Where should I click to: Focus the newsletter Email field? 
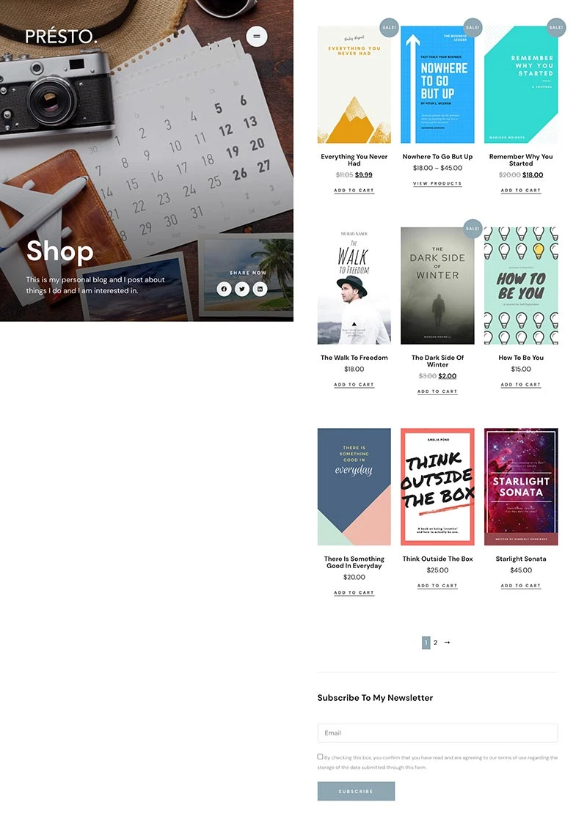click(437, 732)
